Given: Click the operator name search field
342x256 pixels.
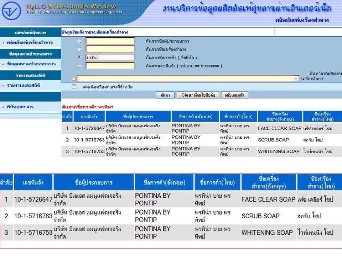Looking at the screenshot, I should [110, 41].
